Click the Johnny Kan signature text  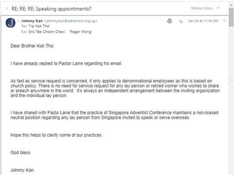coord(22,170)
